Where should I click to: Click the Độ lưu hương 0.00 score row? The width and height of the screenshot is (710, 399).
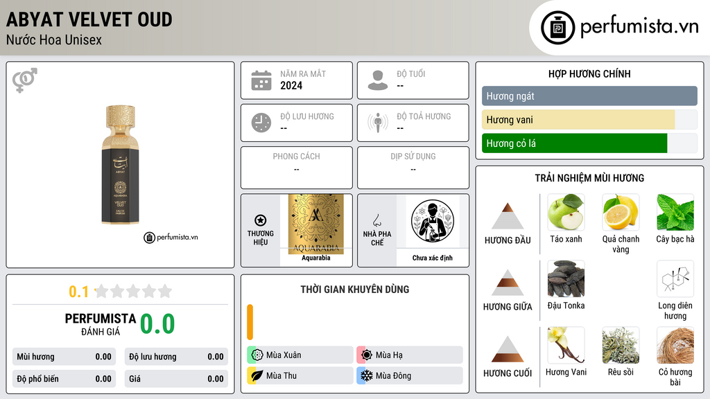[x=176, y=357]
